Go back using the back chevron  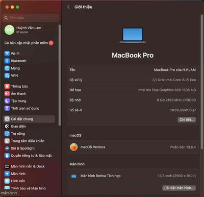pyautogui.click(x=68, y=7)
